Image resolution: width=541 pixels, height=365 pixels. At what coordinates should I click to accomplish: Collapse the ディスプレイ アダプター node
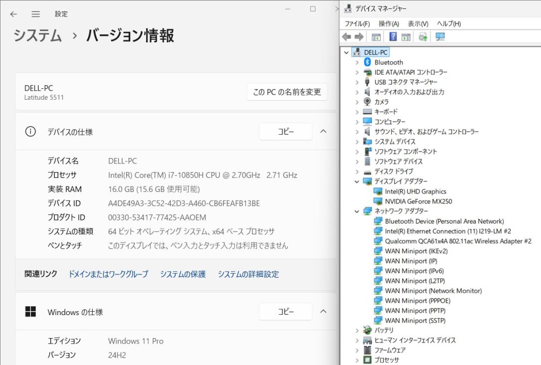coord(357,182)
